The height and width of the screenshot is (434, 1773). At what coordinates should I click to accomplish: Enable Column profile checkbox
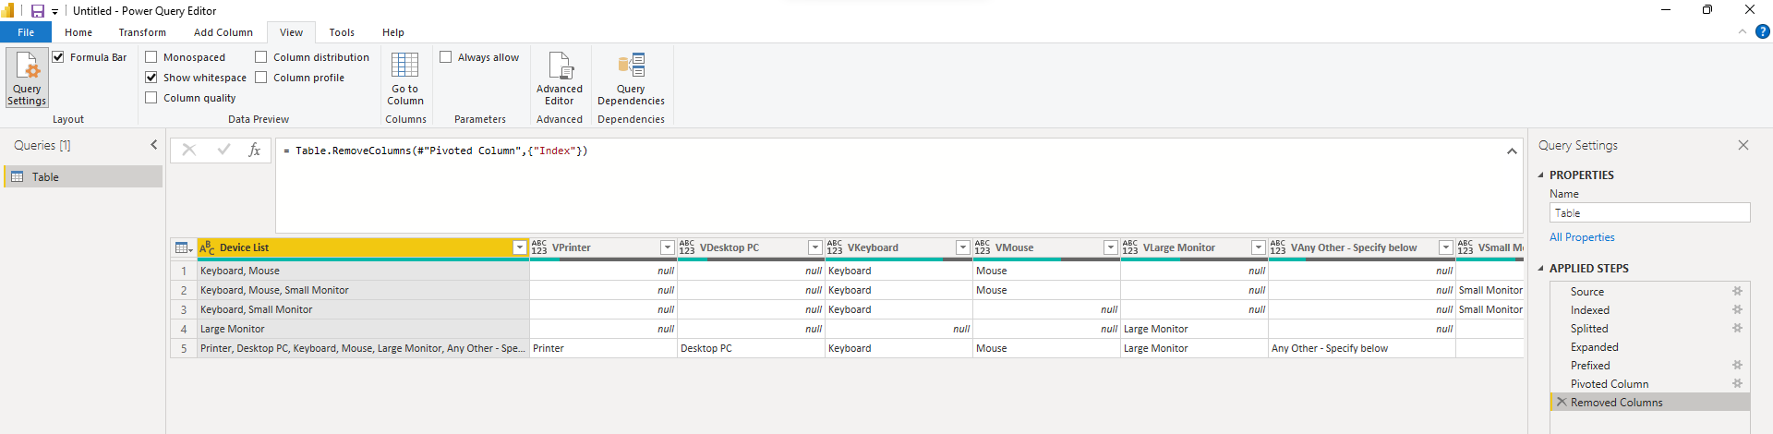(x=261, y=78)
